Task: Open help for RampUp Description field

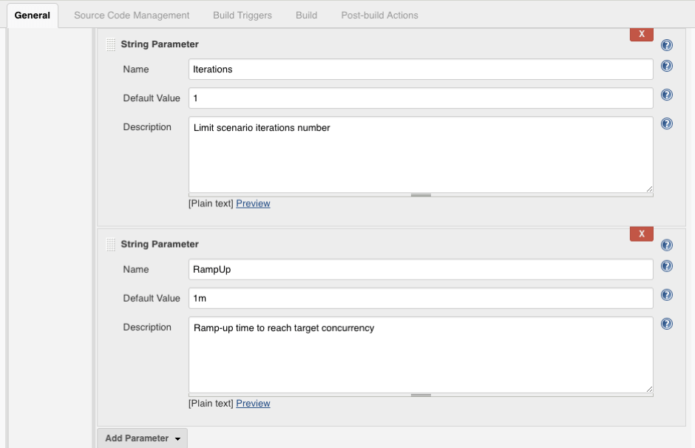Action: coord(666,324)
